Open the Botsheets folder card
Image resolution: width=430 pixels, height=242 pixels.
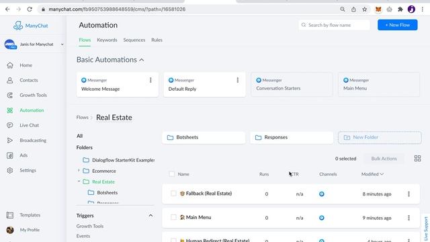pyautogui.click(x=204, y=137)
